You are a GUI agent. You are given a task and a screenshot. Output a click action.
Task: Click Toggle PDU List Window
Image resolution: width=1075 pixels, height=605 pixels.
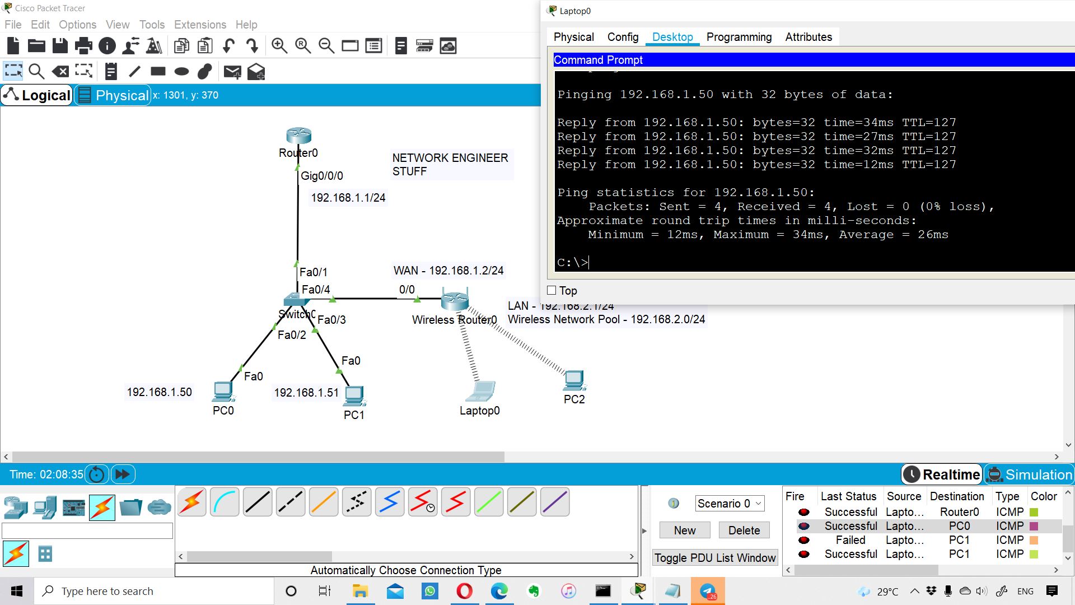pos(715,558)
